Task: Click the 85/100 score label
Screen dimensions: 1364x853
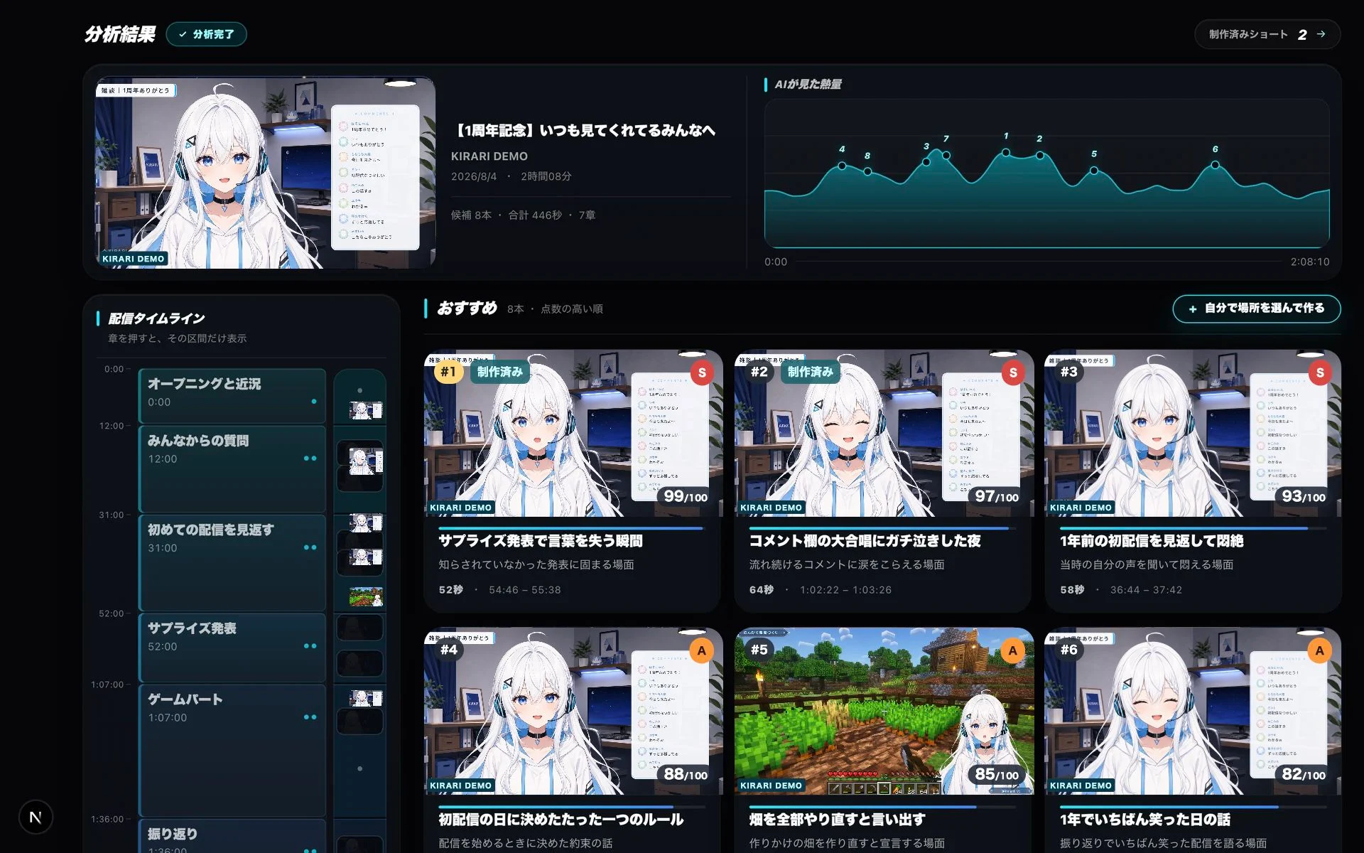Action: pyautogui.click(x=996, y=774)
